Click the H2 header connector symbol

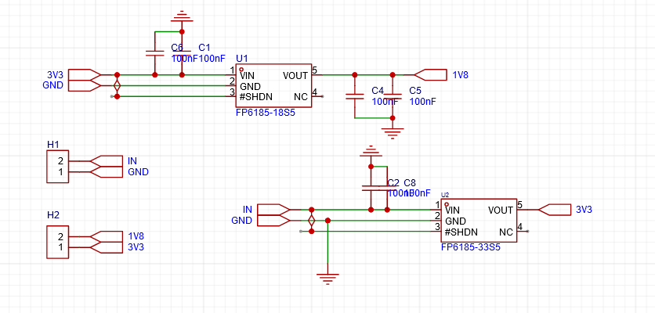tap(58, 241)
